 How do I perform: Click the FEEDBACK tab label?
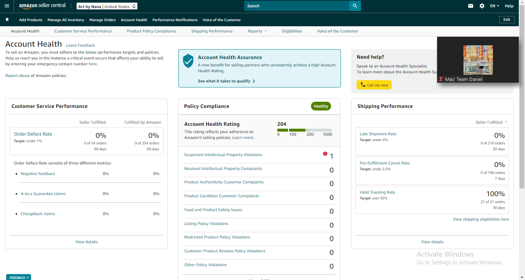[17, 278]
